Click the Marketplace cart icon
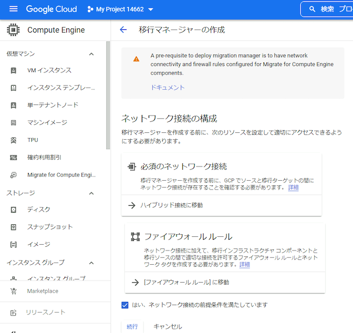The height and width of the screenshot is (333, 353). point(14,291)
